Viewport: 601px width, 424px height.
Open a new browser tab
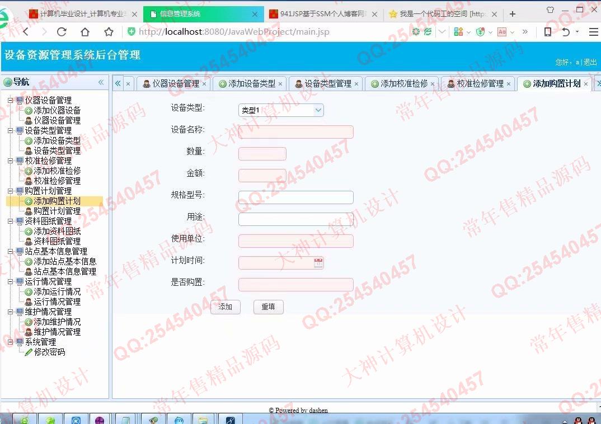click(513, 14)
